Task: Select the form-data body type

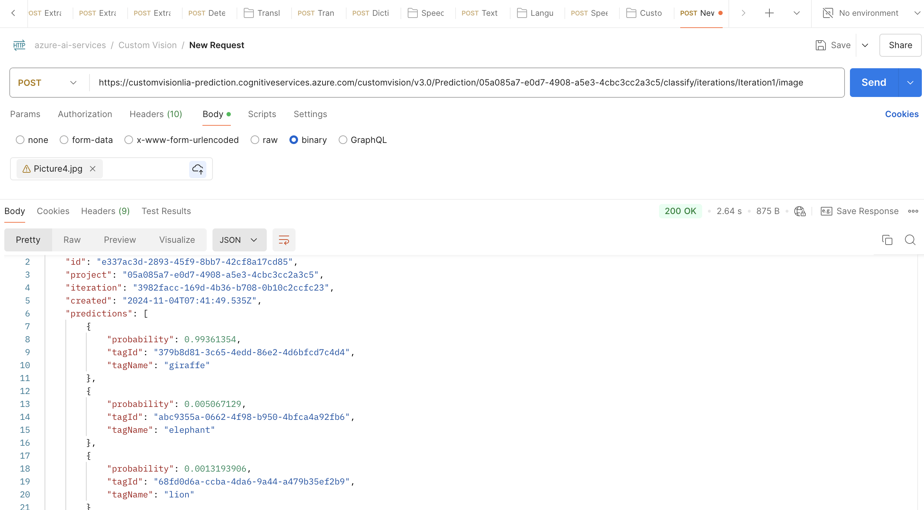Action: 64,140
